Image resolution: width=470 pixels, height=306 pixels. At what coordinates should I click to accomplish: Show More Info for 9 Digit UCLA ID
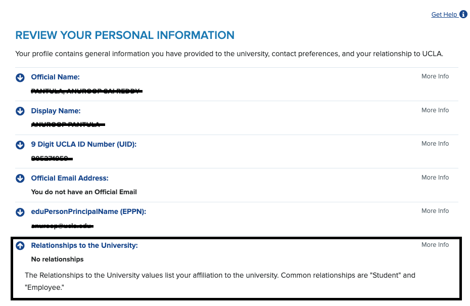coord(435,144)
